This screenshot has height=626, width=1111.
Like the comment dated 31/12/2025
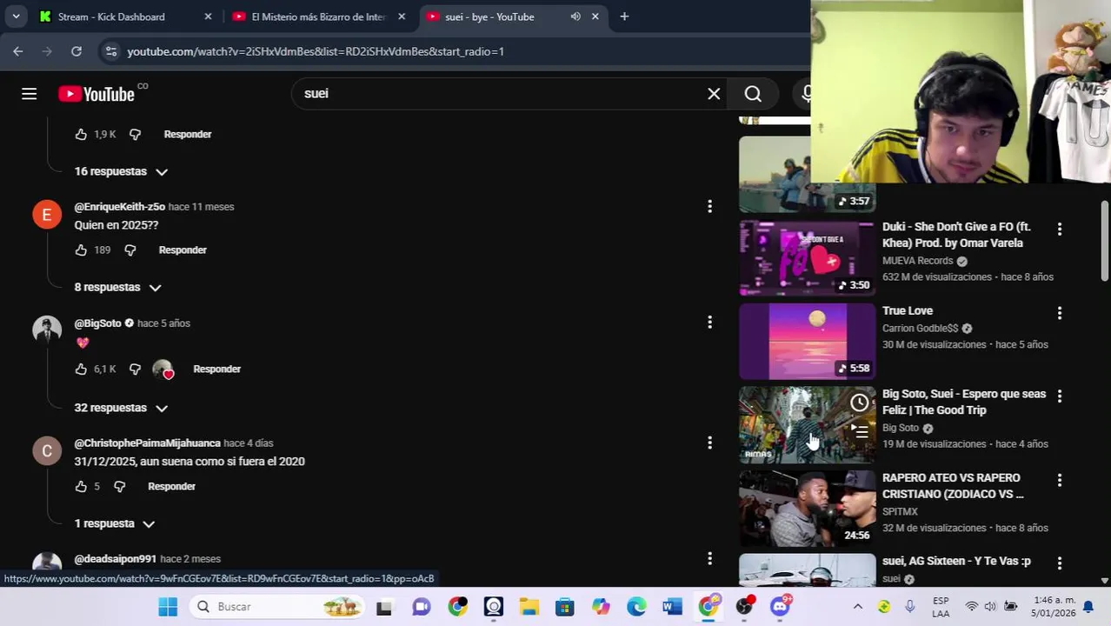[x=81, y=487]
